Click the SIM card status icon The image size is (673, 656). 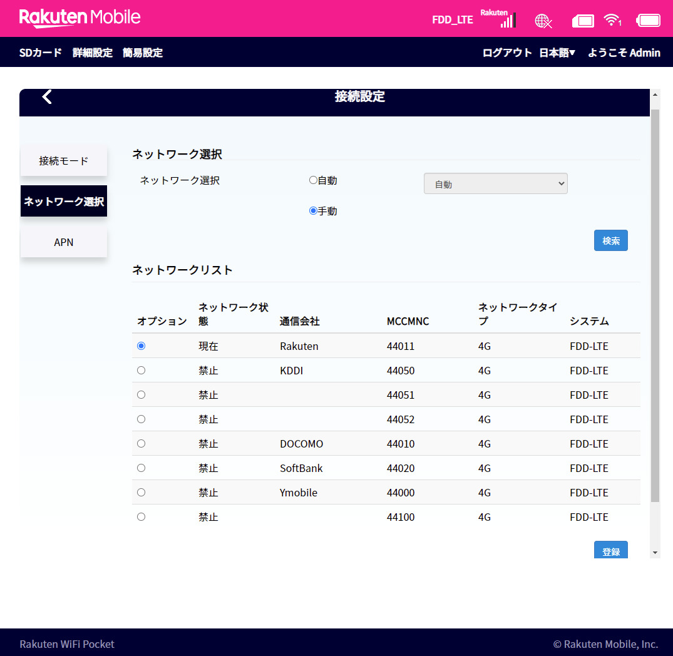[x=583, y=21]
